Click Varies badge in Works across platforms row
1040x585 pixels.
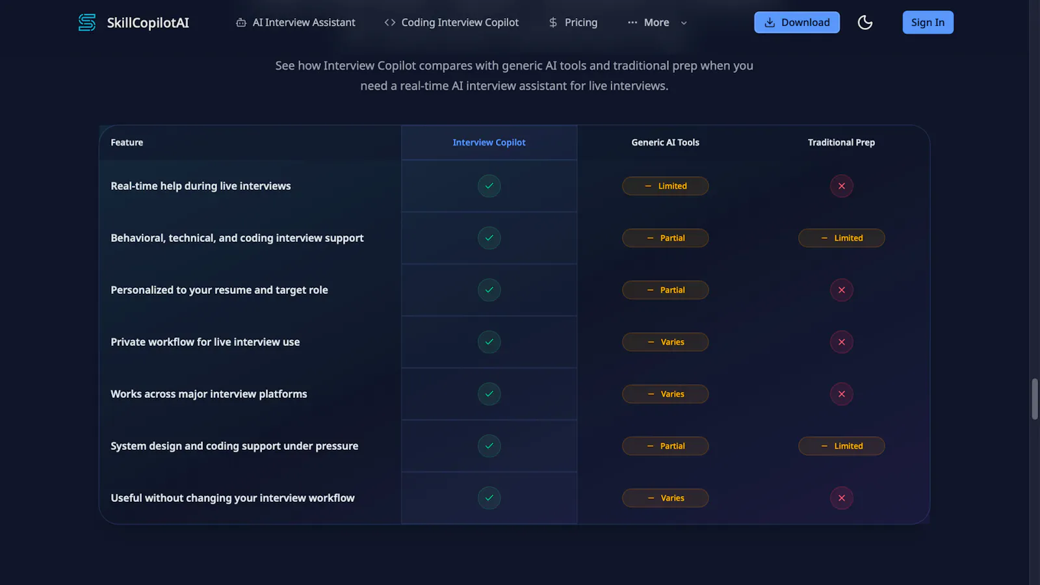[x=666, y=394]
